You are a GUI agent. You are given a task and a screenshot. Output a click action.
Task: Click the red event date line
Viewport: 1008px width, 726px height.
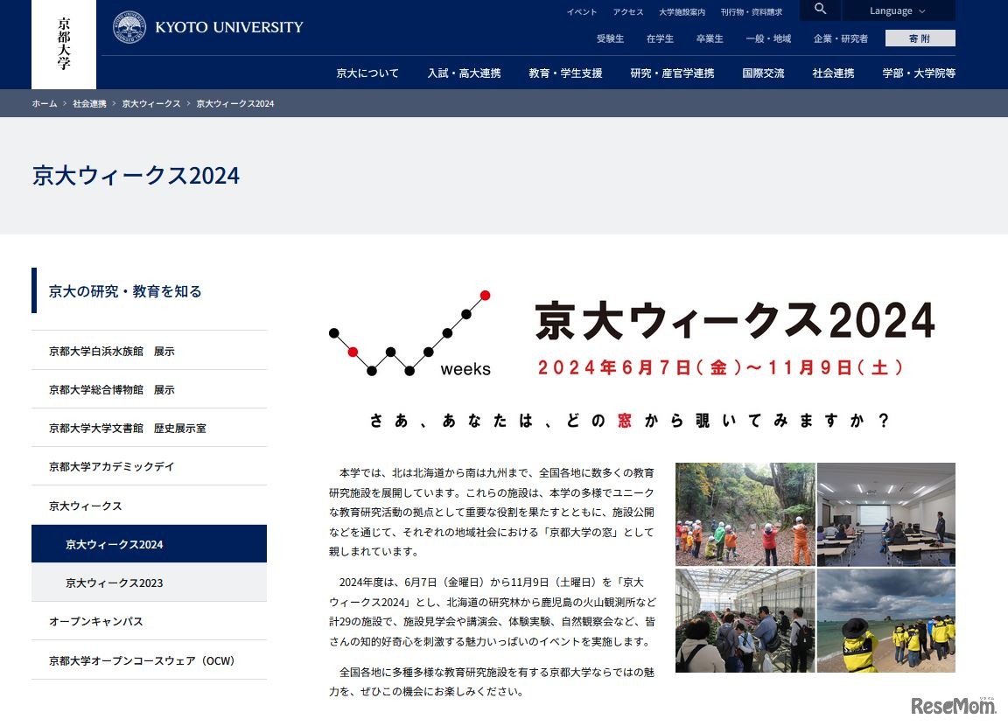tap(721, 367)
